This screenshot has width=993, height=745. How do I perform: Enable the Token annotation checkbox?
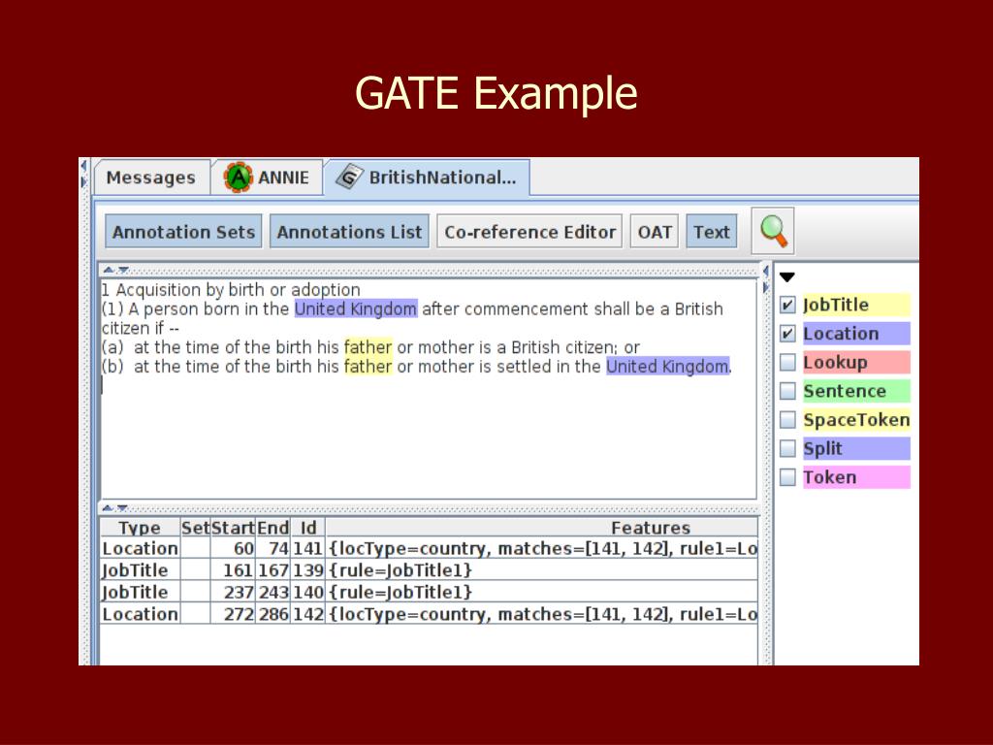pyautogui.click(x=787, y=477)
